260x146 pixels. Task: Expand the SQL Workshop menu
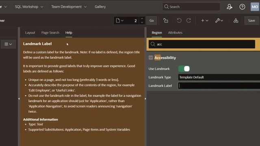pyautogui.click(x=29, y=7)
